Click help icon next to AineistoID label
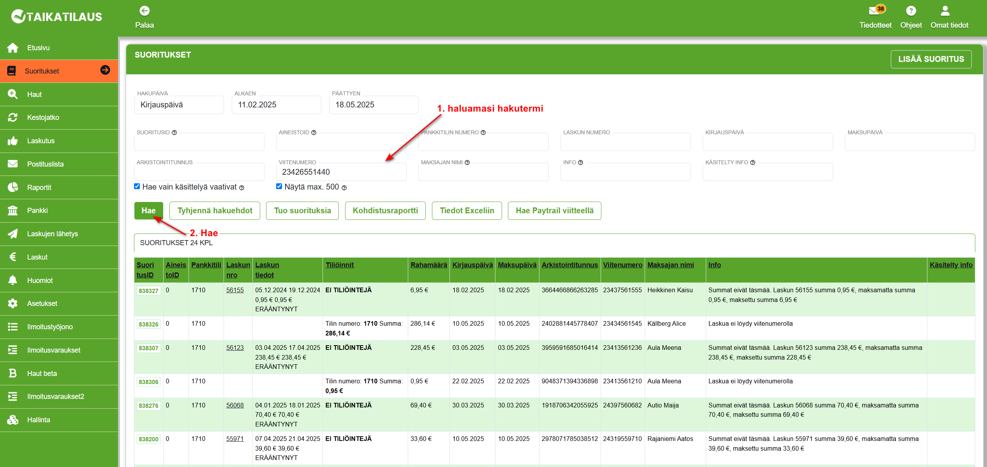This screenshot has width=987, height=467. point(314,133)
